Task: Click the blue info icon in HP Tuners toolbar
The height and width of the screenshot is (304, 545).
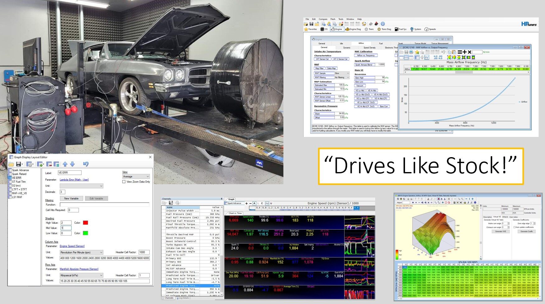Action: [383, 24]
